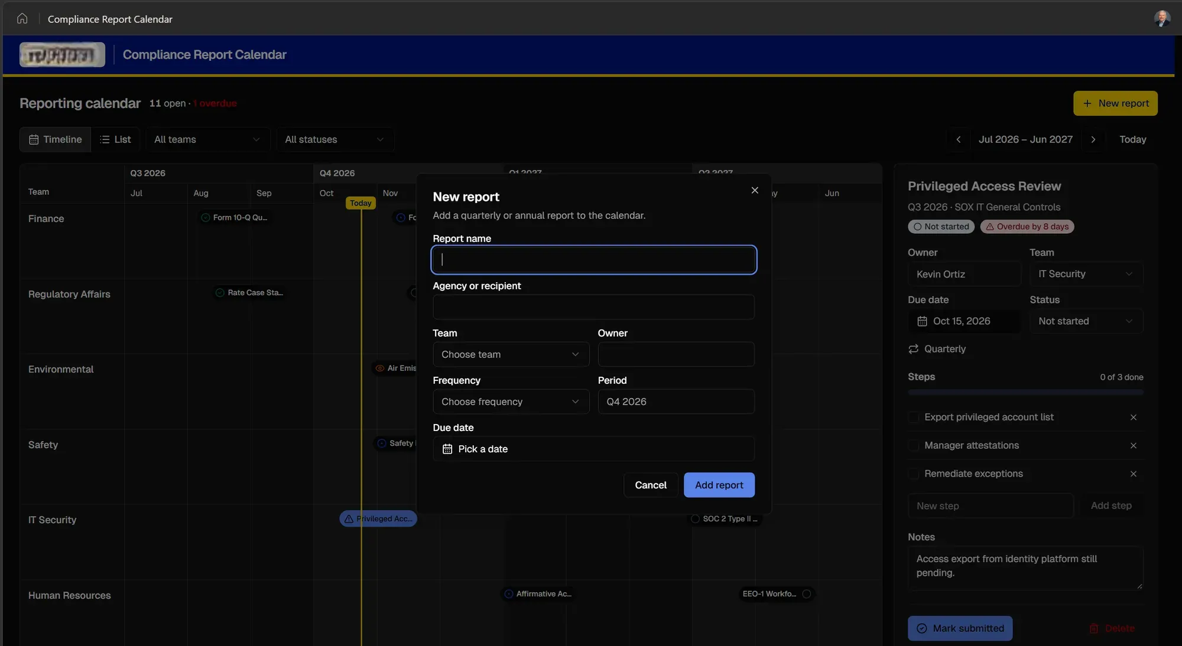Switch to the List view tab
Screen dimensions: 1182x646
click(x=115, y=139)
